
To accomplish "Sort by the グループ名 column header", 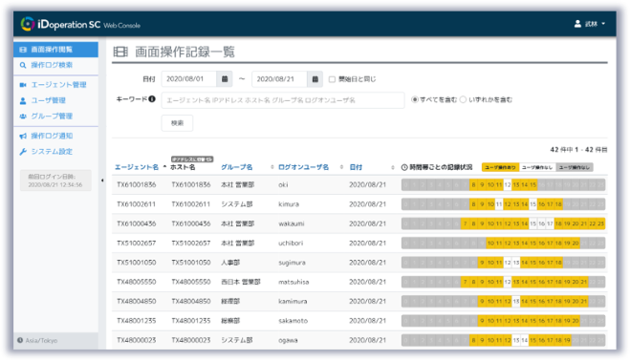I will tap(237, 167).
